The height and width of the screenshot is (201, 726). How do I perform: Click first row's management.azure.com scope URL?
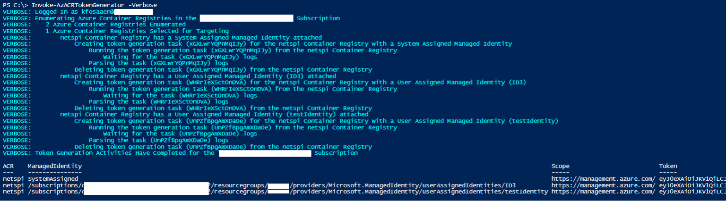pos(604,179)
